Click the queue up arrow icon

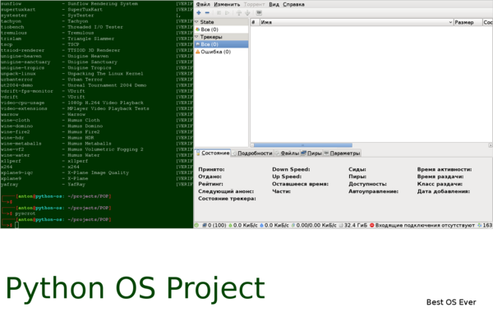tap(239, 13)
